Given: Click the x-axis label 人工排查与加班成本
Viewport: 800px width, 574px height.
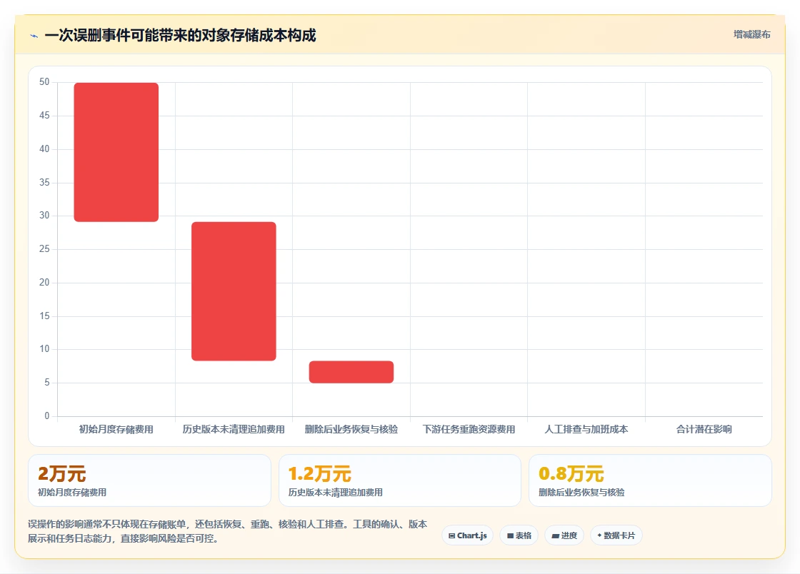Looking at the screenshot, I should point(586,429).
